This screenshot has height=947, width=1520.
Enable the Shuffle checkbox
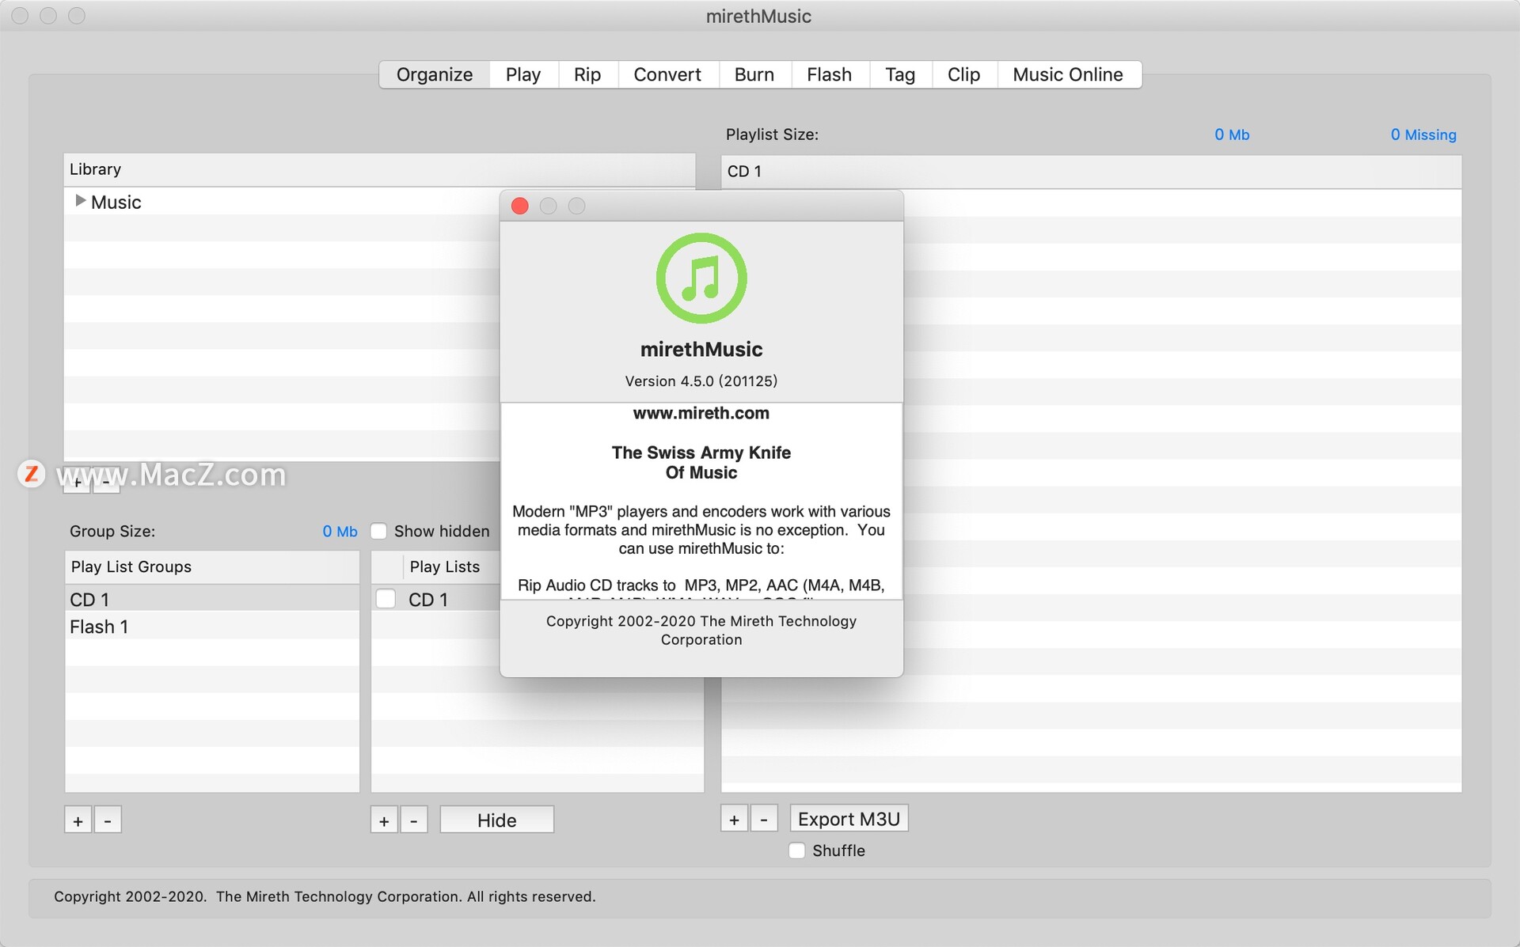click(x=797, y=850)
